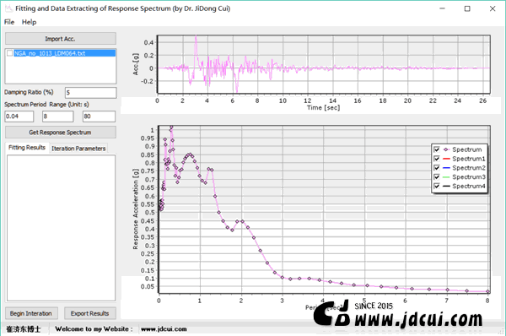
Task: Click the green Spectrum3 legend line
Action: [x=446, y=177]
